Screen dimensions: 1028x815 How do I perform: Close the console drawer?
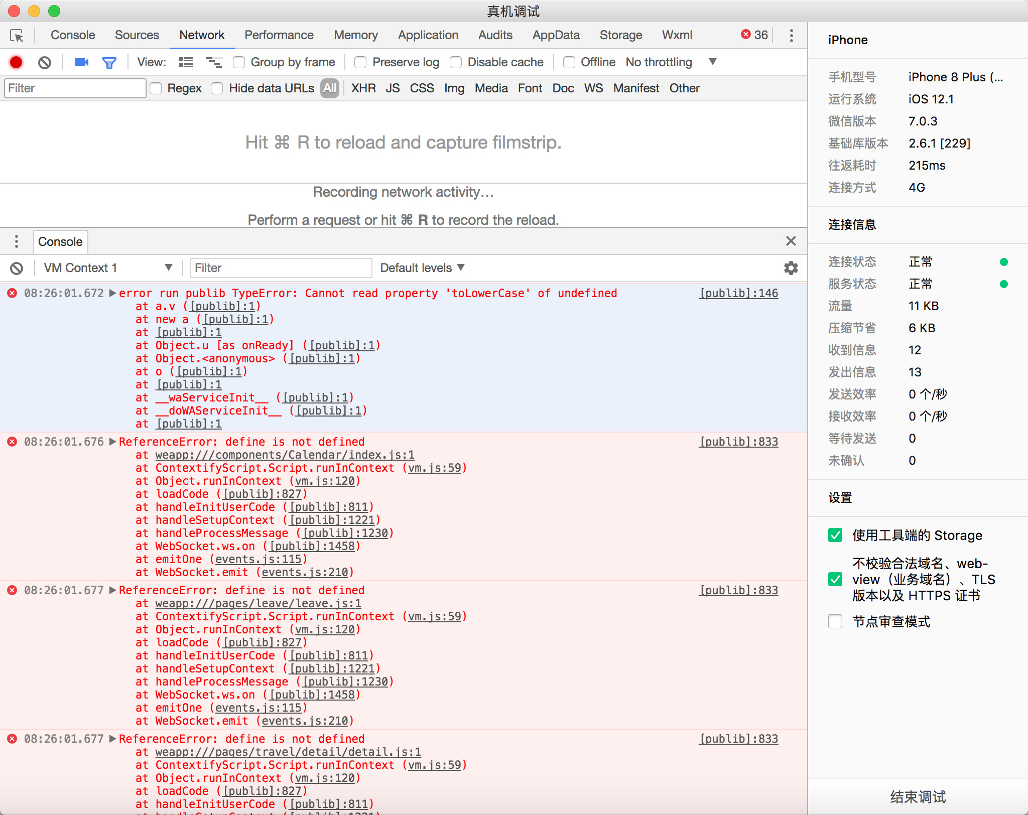coord(791,241)
